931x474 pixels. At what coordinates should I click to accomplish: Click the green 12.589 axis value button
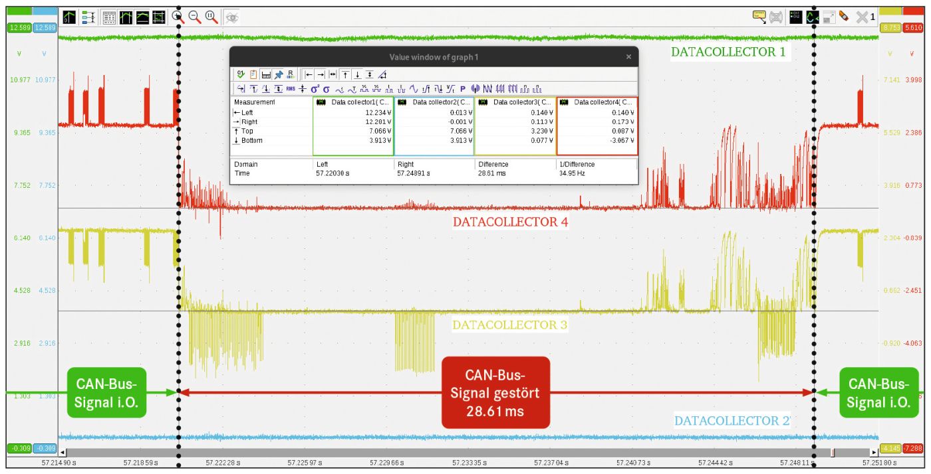tap(19, 27)
